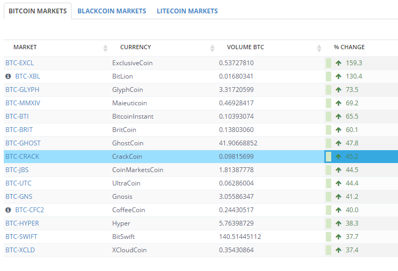This screenshot has height=271, width=398.
Task: Click the volume value 5.76398729
Action: click(236, 223)
